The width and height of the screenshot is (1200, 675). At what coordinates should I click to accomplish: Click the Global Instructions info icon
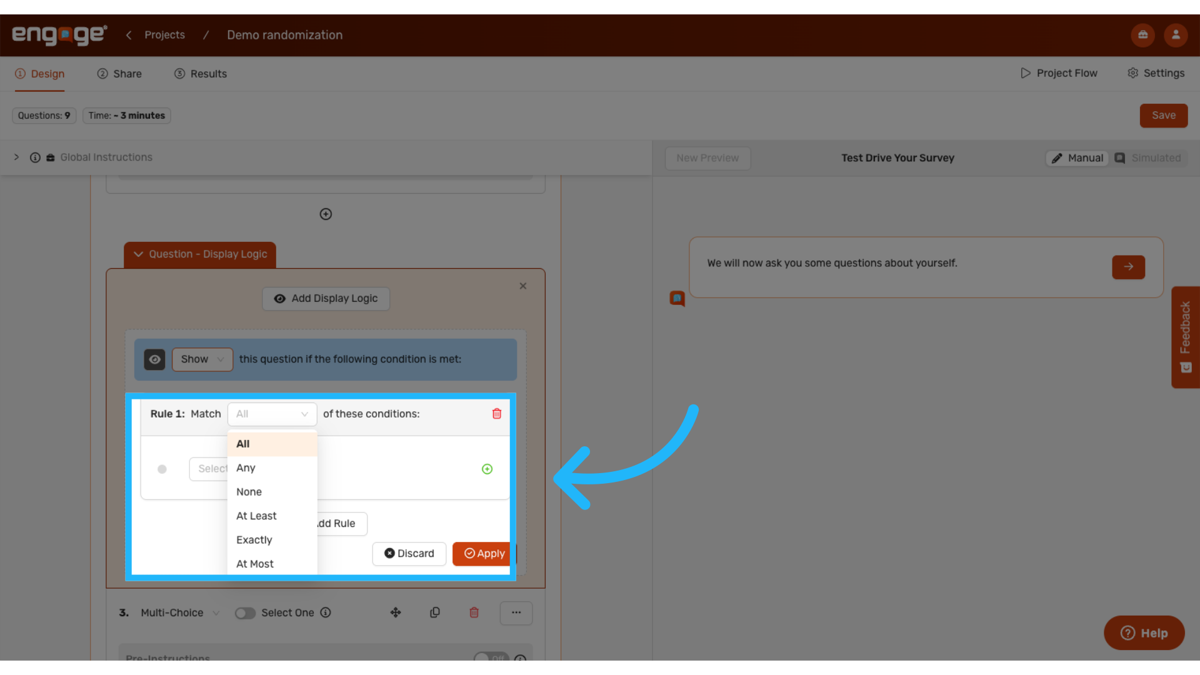[35, 157]
